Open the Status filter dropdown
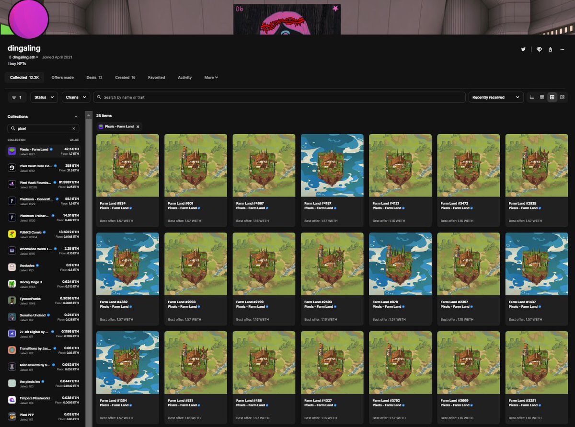Viewport: 575px width, 427px height. tap(44, 97)
